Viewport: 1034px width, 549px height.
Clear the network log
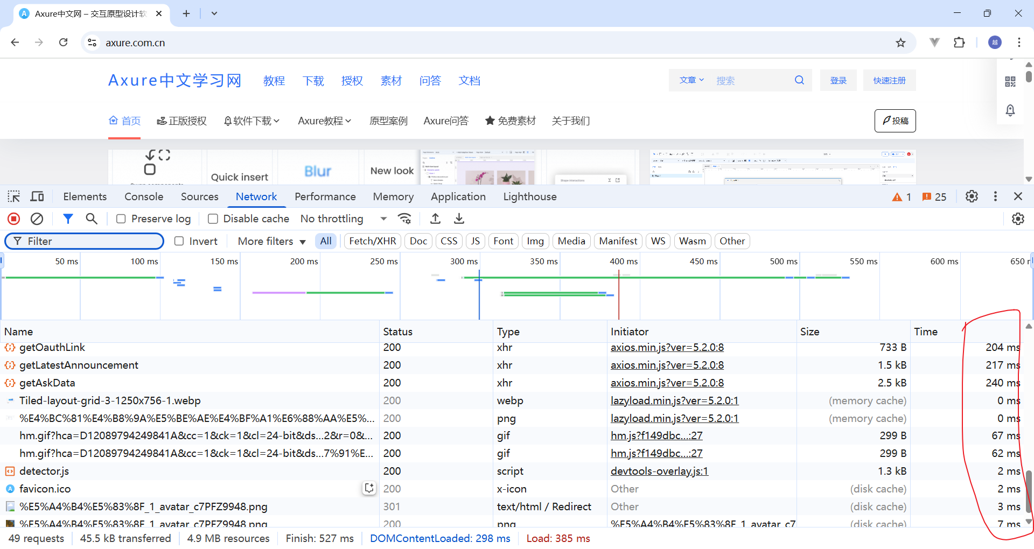click(x=37, y=219)
